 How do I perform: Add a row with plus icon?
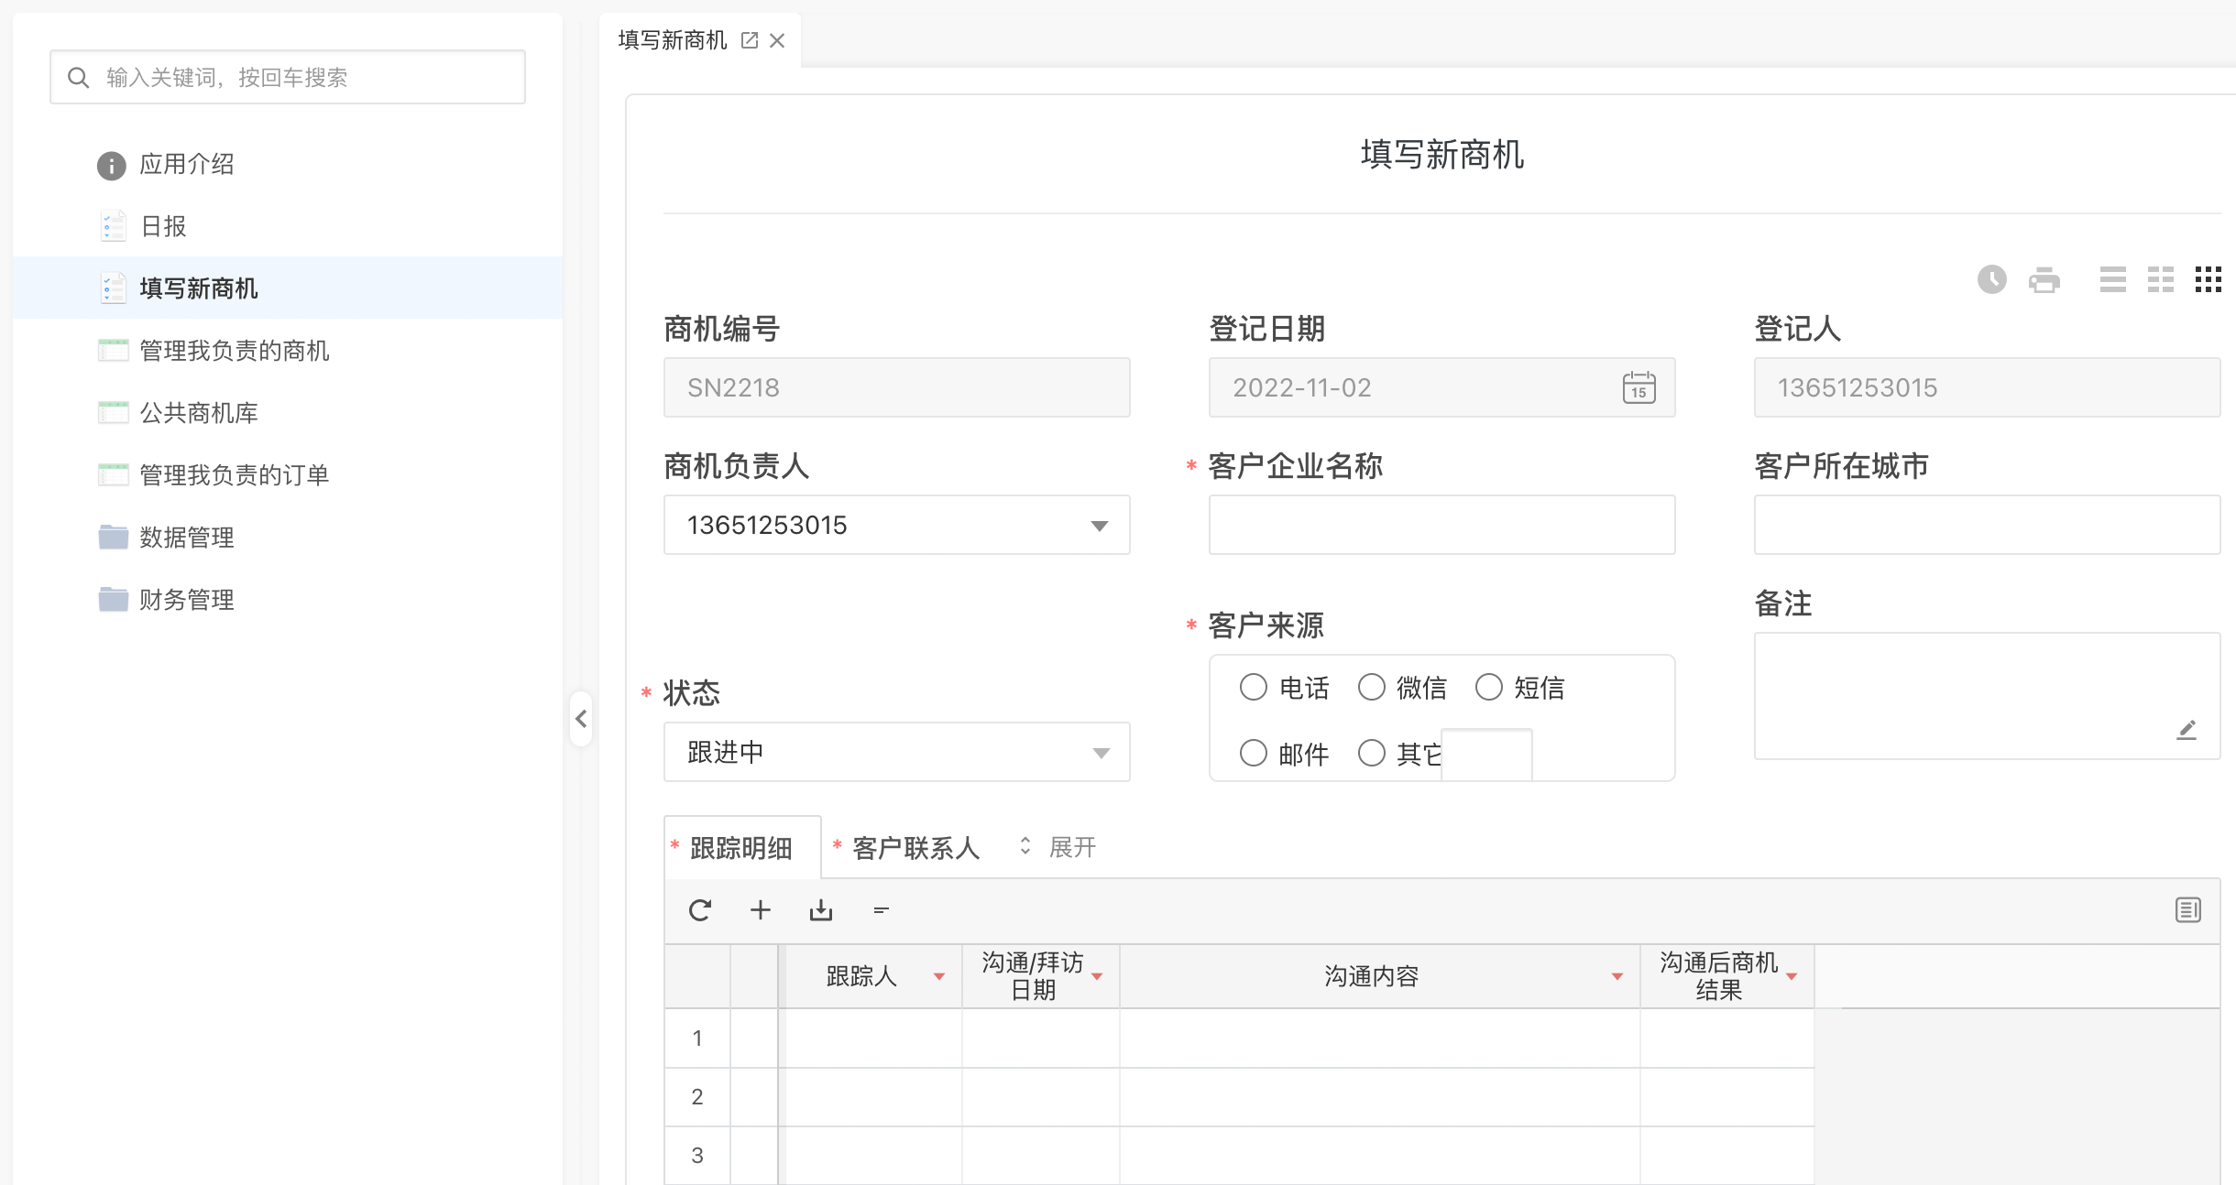[x=760, y=910]
